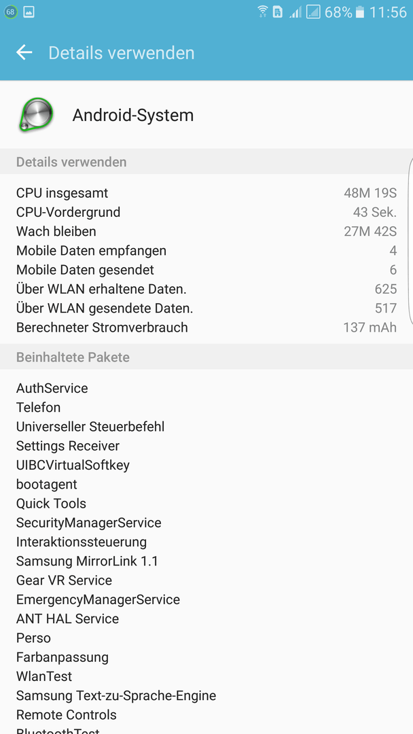413x734 pixels.
Task: Tap the Details verwenden header title
Action: pyautogui.click(x=121, y=53)
